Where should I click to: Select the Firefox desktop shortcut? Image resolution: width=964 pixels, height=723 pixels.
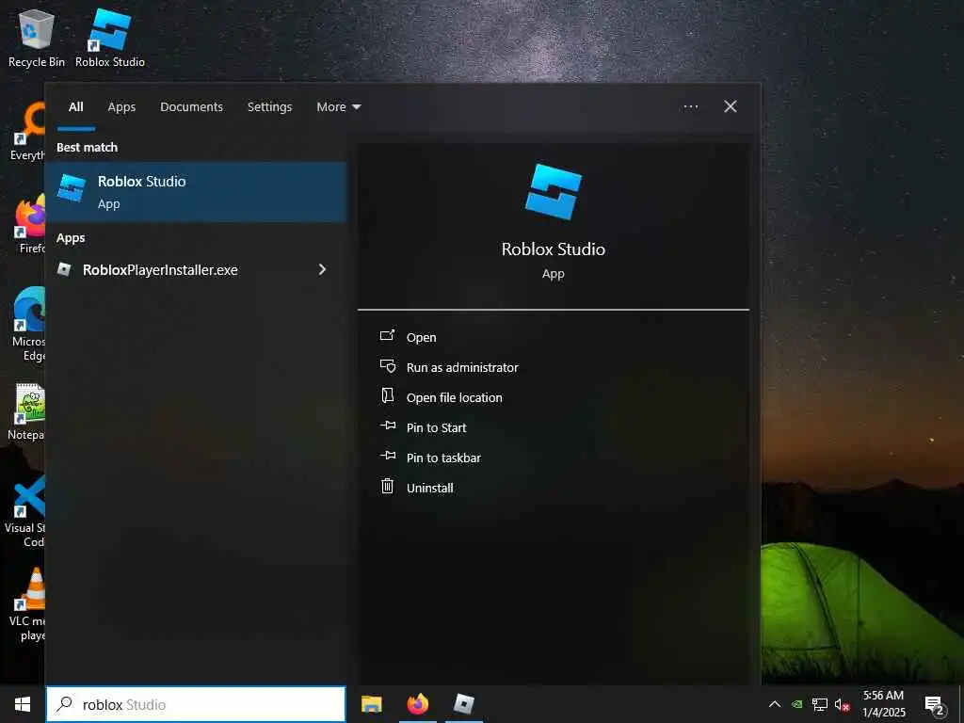pyautogui.click(x=31, y=225)
